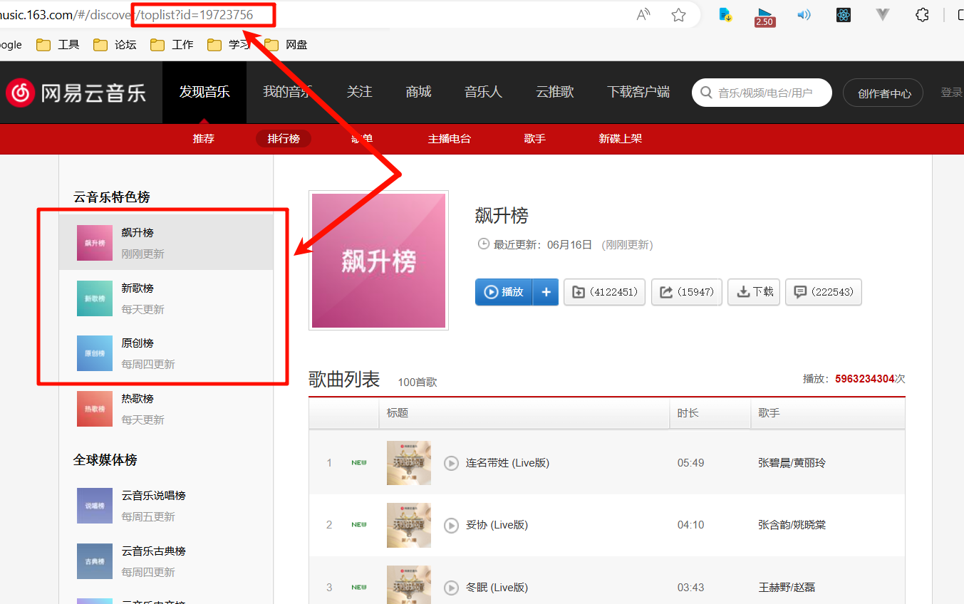964x604 pixels.
Task: Click the play icon beside 冬眠 (Live版)
Action: 451,588
